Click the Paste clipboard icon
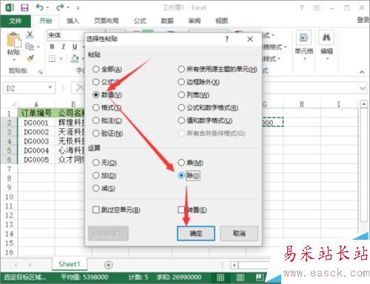Screen dimensions: 370x284 (x=14, y=40)
